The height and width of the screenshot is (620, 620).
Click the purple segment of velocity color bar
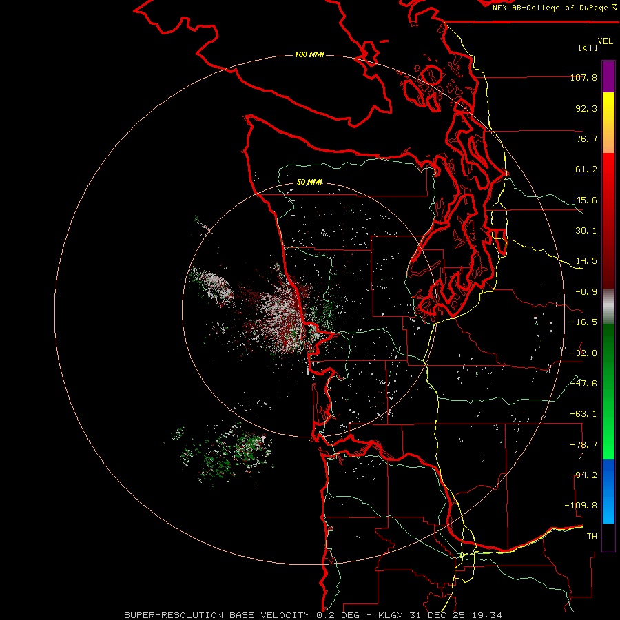[x=608, y=76]
